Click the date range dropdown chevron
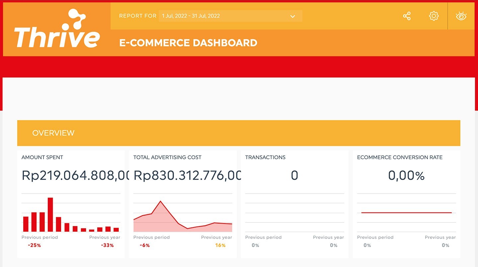The height and width of the screenshot is (267, 478). tap(292, 16)
